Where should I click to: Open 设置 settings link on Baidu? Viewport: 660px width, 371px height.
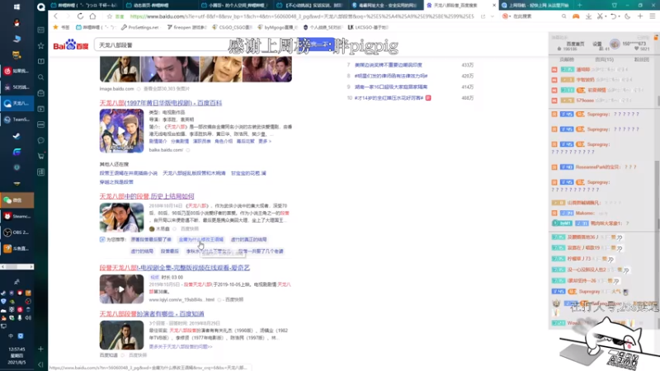pyautogui.click(x=597, y=44)
